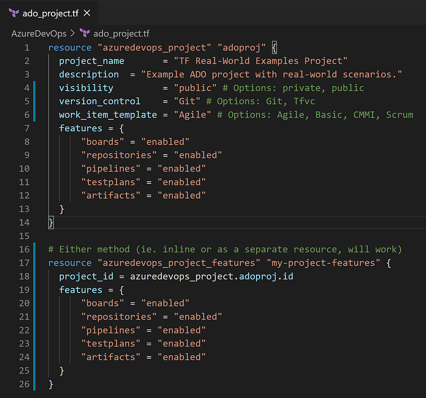
Task: Click "repositories" key on line 9
Action: pos(119,155)
